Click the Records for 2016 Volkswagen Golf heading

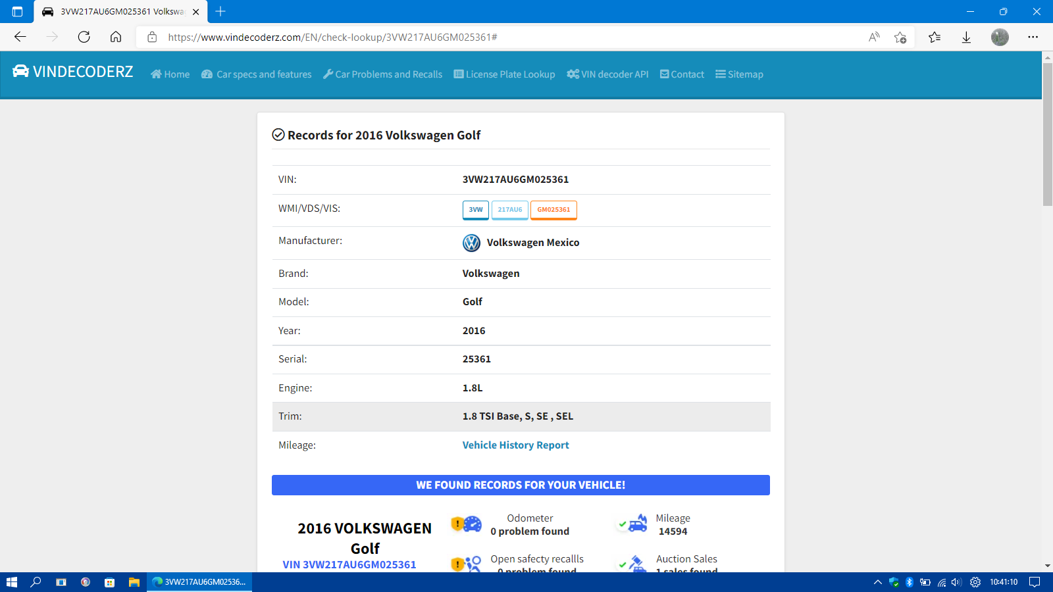[384, 135]
